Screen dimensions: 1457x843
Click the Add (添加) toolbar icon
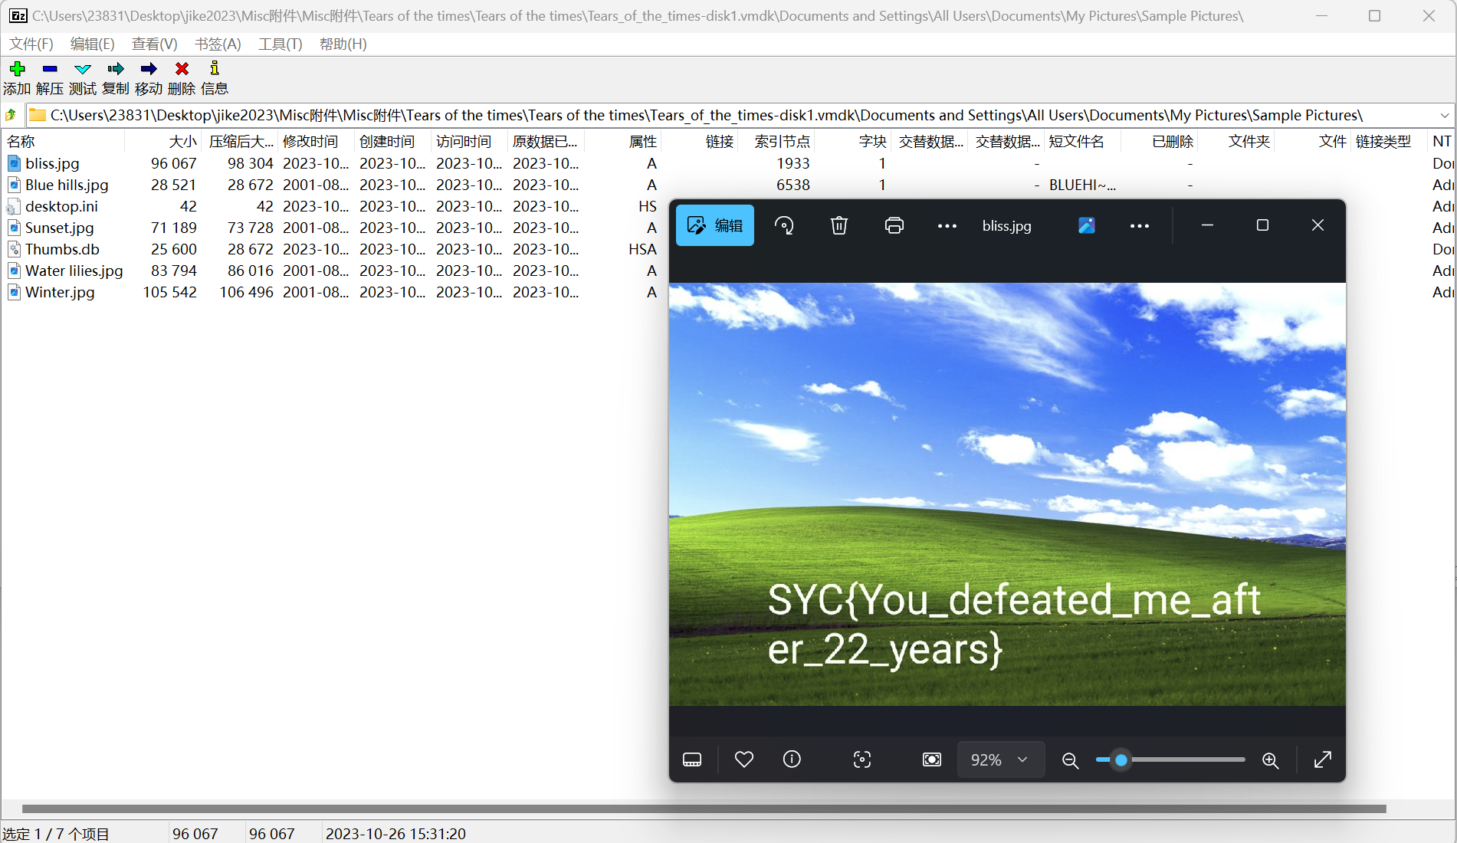point(17,69)
